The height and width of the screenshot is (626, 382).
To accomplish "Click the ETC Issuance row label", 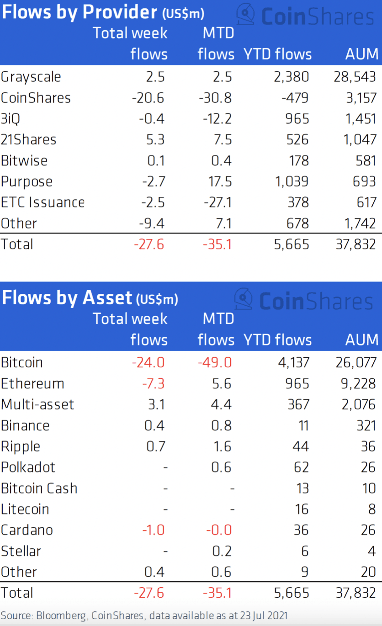I will tap(43, 202).
